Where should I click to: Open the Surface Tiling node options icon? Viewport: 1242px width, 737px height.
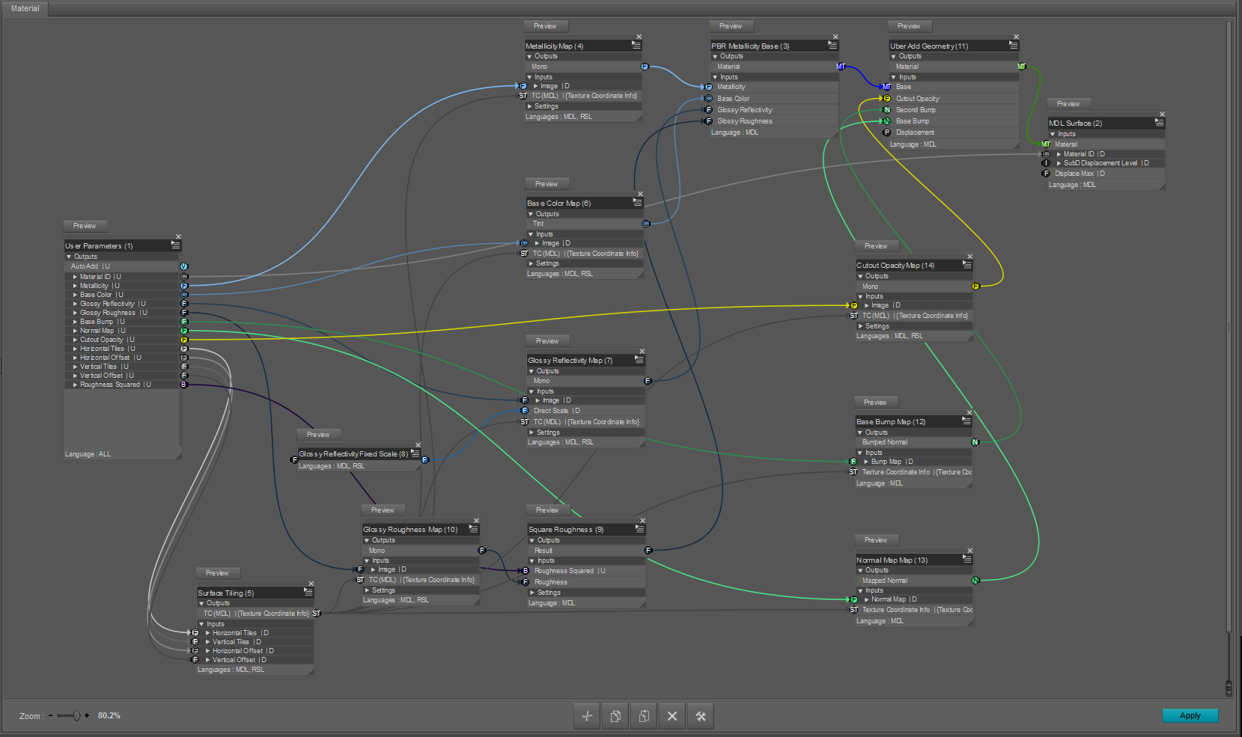click(308, 592)
